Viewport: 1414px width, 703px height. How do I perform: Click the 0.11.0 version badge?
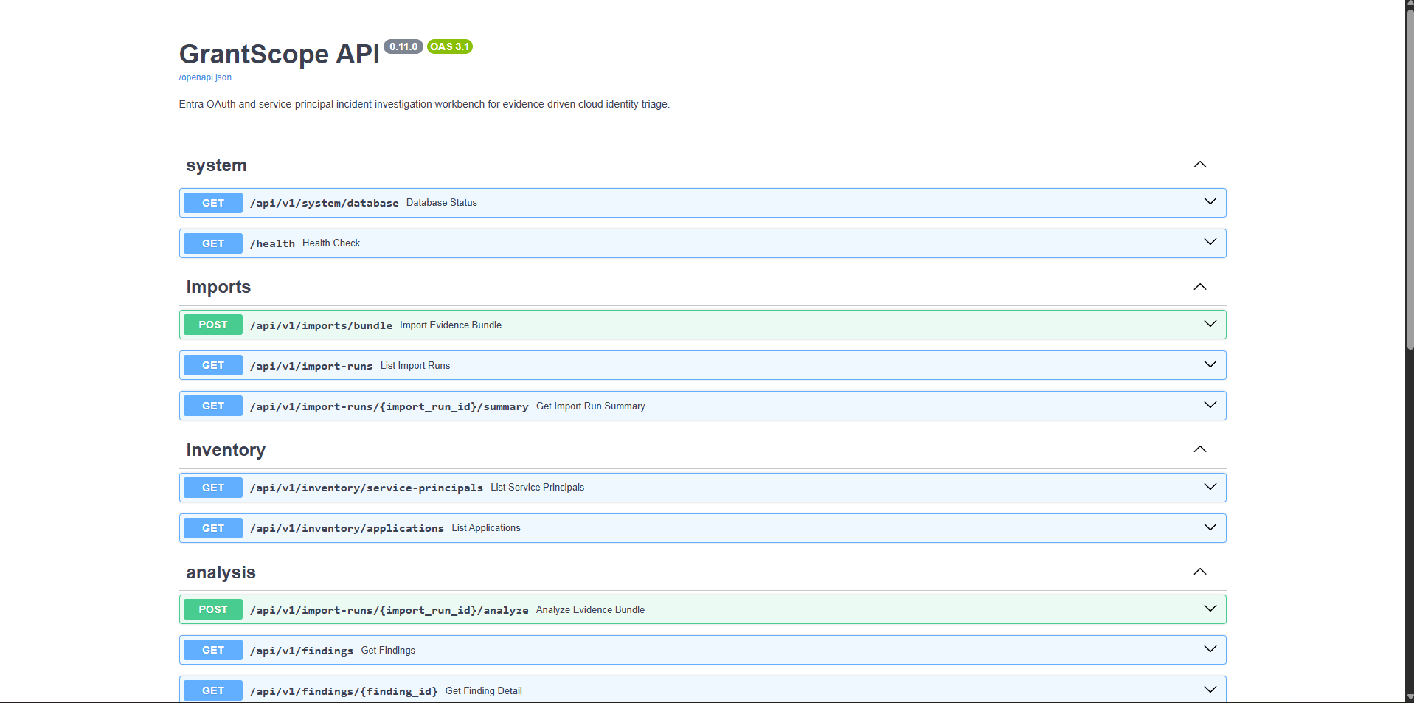pos(403,46)
